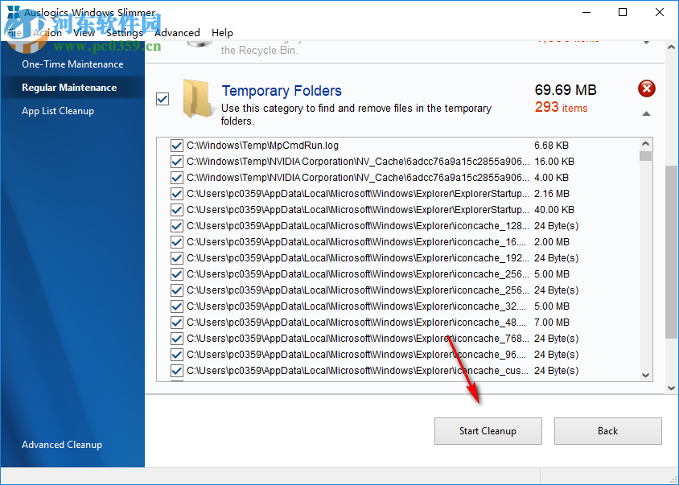679x485 pixels.
Task: Open the Settings menu
Action: coord(124,33)
